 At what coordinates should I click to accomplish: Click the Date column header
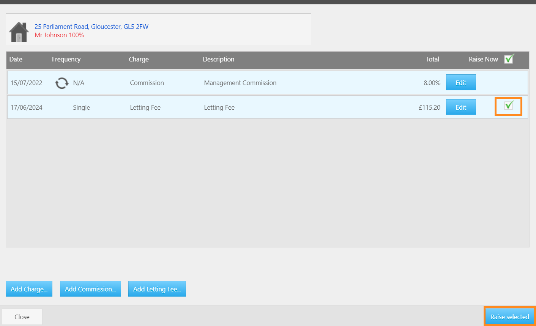(16, 59)
